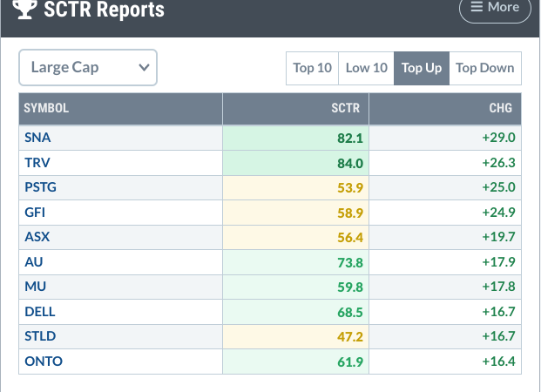
Task: Click SCTR value 61.9
Action: click(350, 362)
